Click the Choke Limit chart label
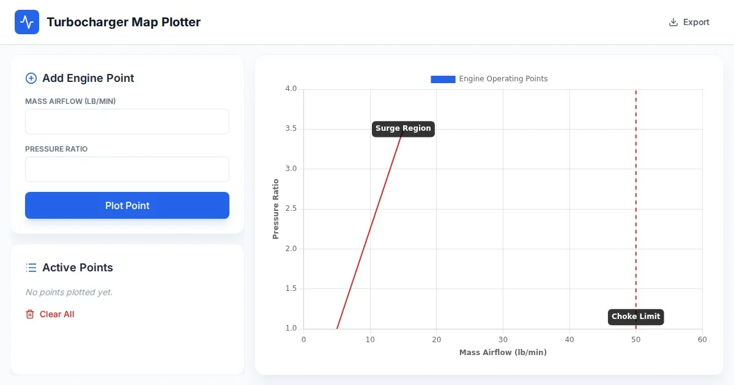This screenshot has width=734, height=385. pyautogui.click(x=636, y=317)
